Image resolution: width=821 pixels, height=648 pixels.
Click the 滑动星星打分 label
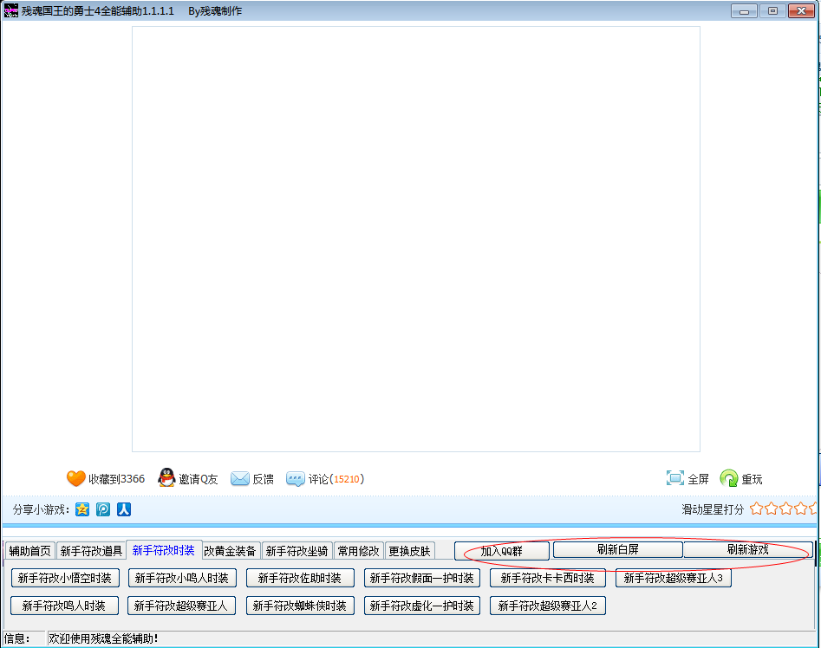[x=713, y=509]
